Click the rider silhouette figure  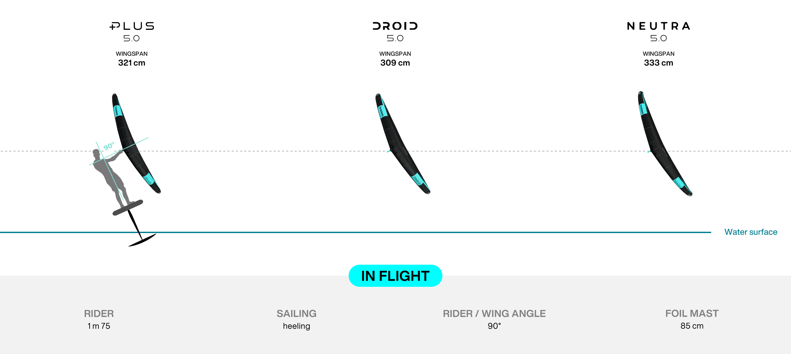point(112,177)
